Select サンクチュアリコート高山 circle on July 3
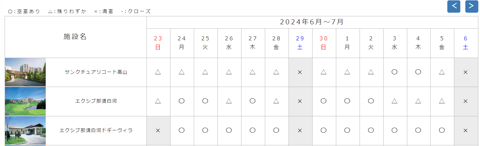 tap(395, 72)
